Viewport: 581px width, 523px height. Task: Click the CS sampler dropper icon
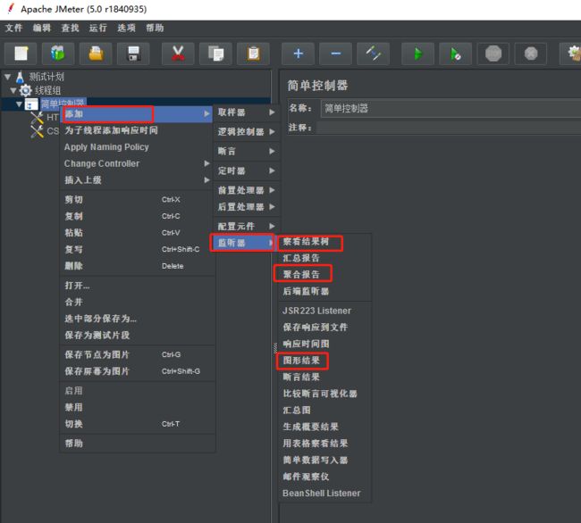37,132
